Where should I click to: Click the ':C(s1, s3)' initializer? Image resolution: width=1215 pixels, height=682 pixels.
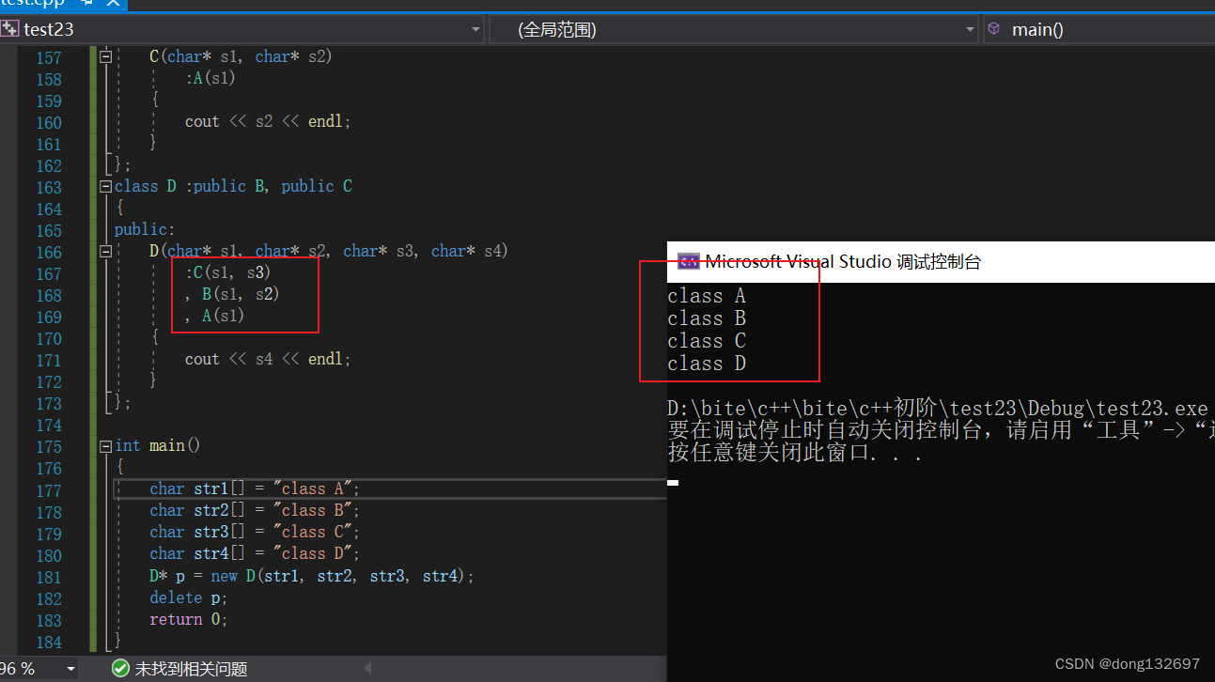click(228, 272)
